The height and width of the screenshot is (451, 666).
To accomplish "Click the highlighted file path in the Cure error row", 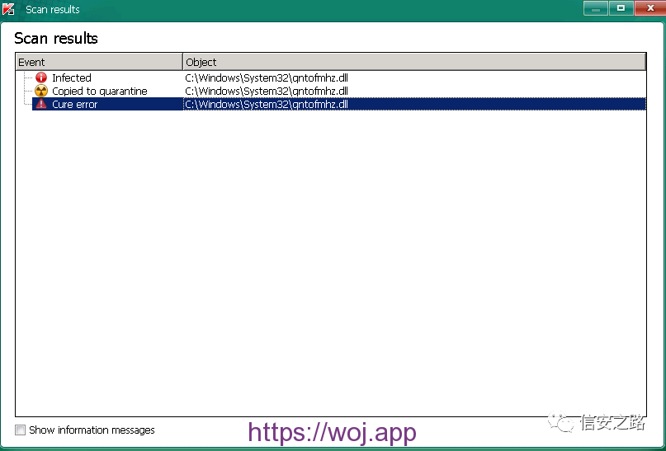I will 267,104.
